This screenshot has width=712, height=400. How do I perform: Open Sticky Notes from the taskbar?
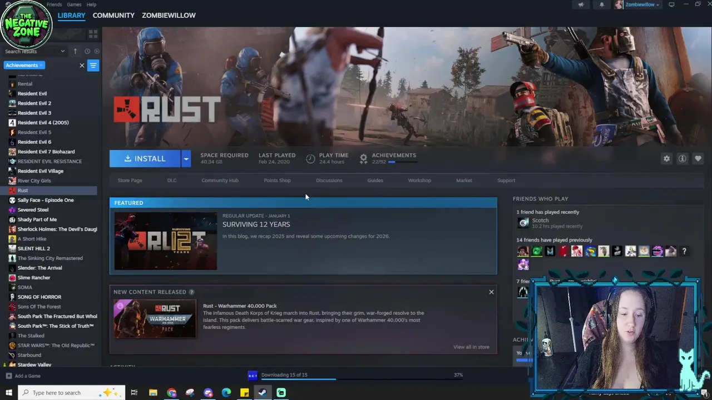pyautogui.click(x=244, y=393)
